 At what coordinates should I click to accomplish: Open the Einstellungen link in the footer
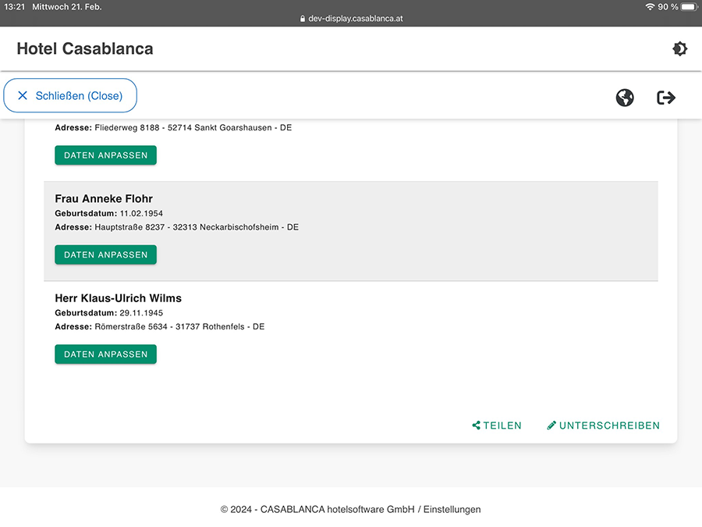pyautogui.click(x=452, y=509)
